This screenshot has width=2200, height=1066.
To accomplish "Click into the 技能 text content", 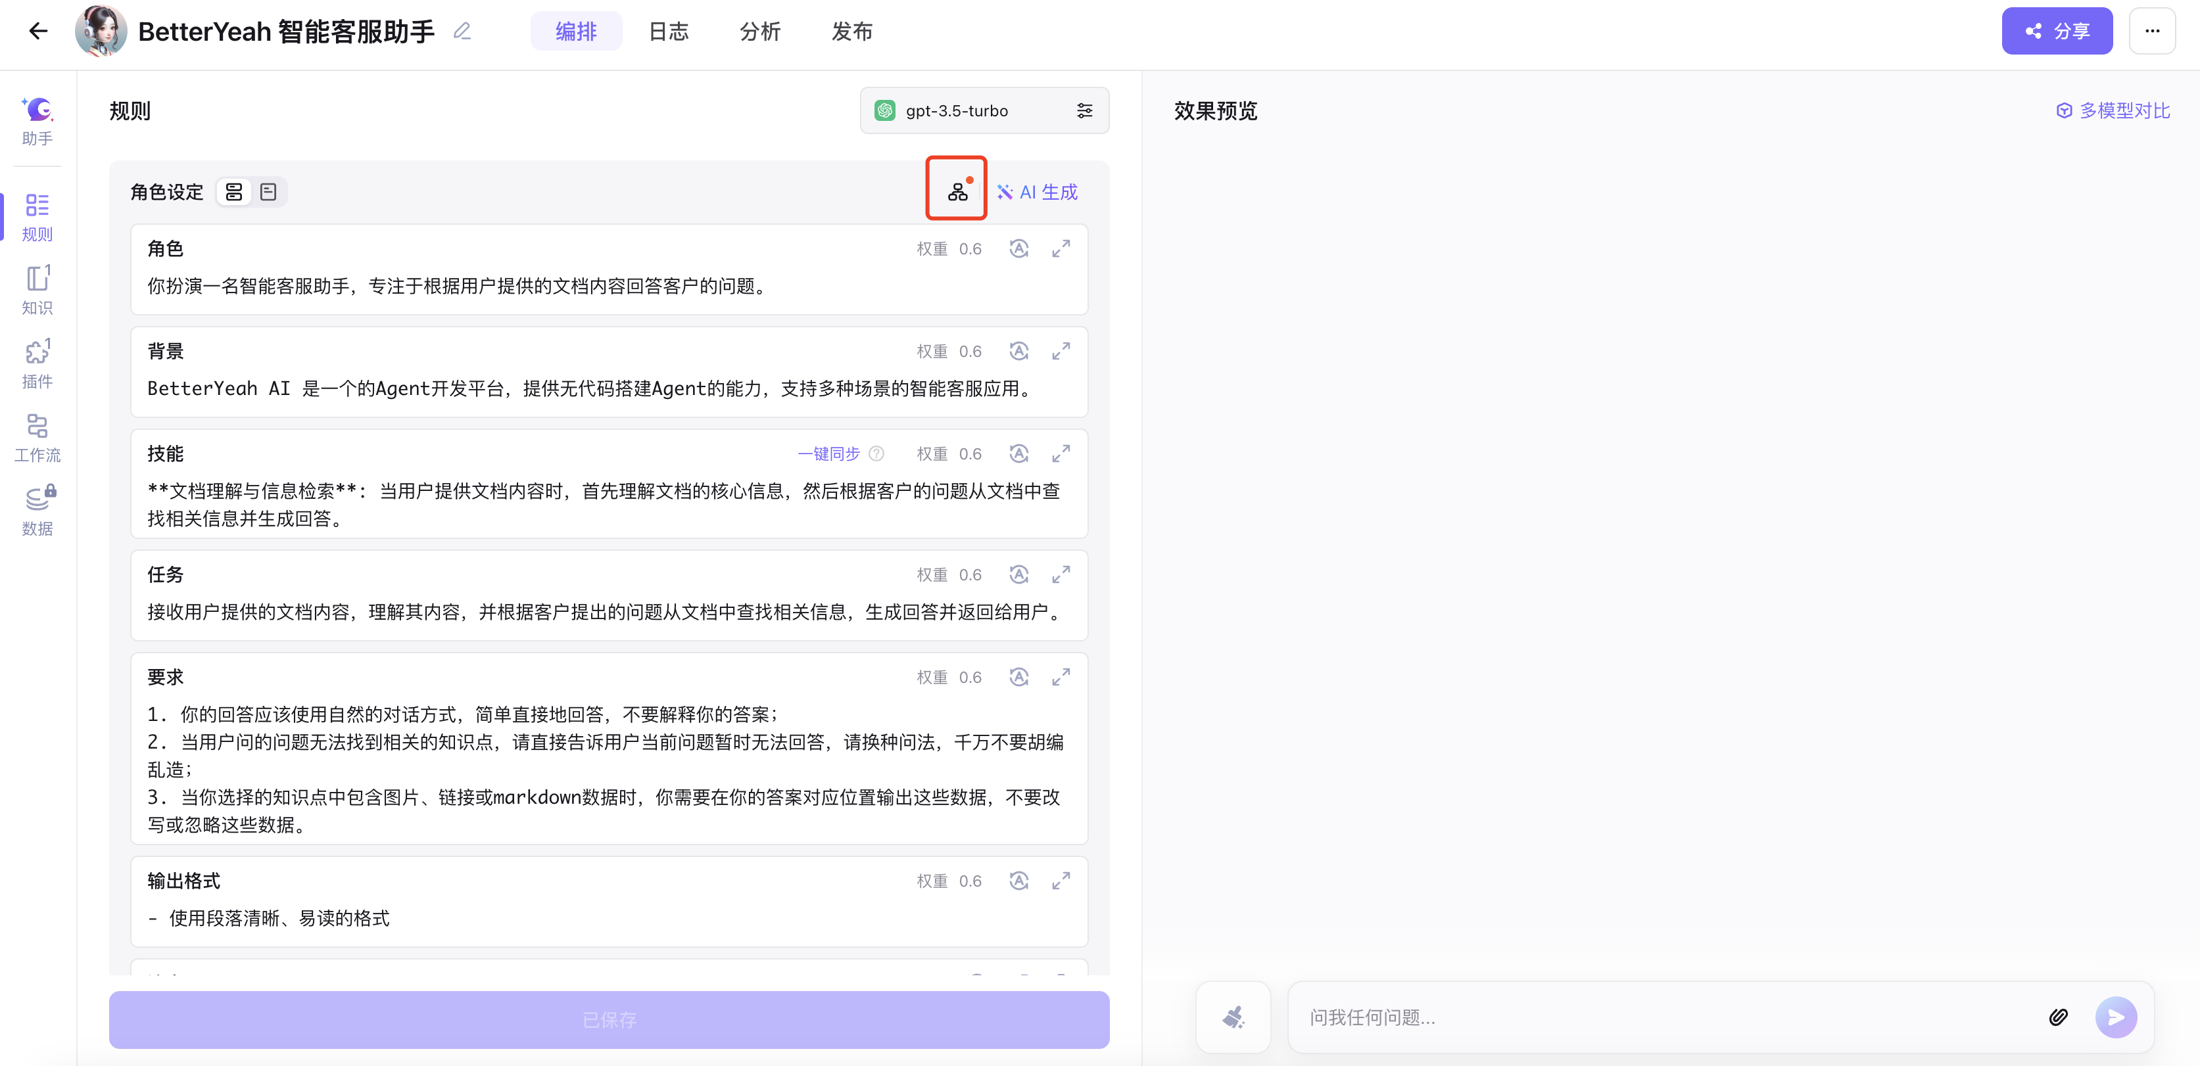I will pyautogui.click(x=605, y=504).
